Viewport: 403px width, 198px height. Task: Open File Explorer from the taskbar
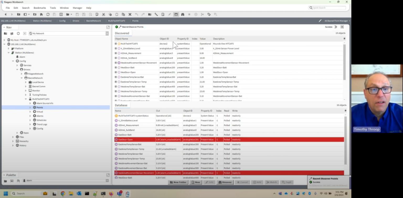pyautogui.click(x=71, y=194)
